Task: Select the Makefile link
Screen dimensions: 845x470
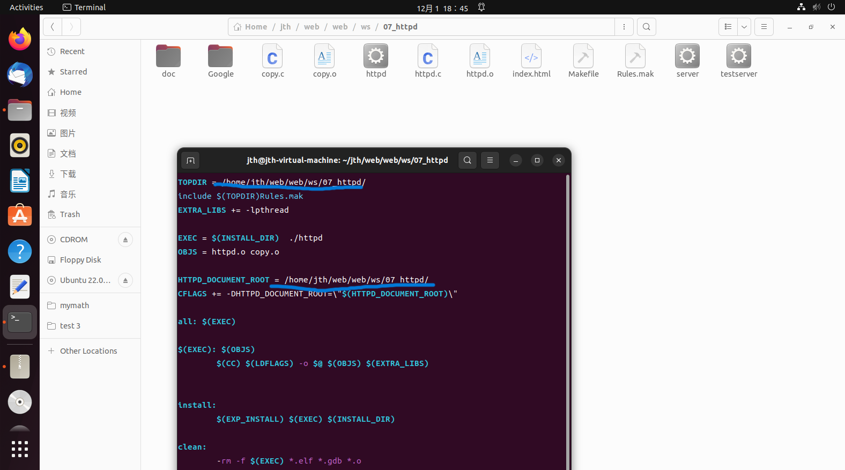Action: coord(583,62)
